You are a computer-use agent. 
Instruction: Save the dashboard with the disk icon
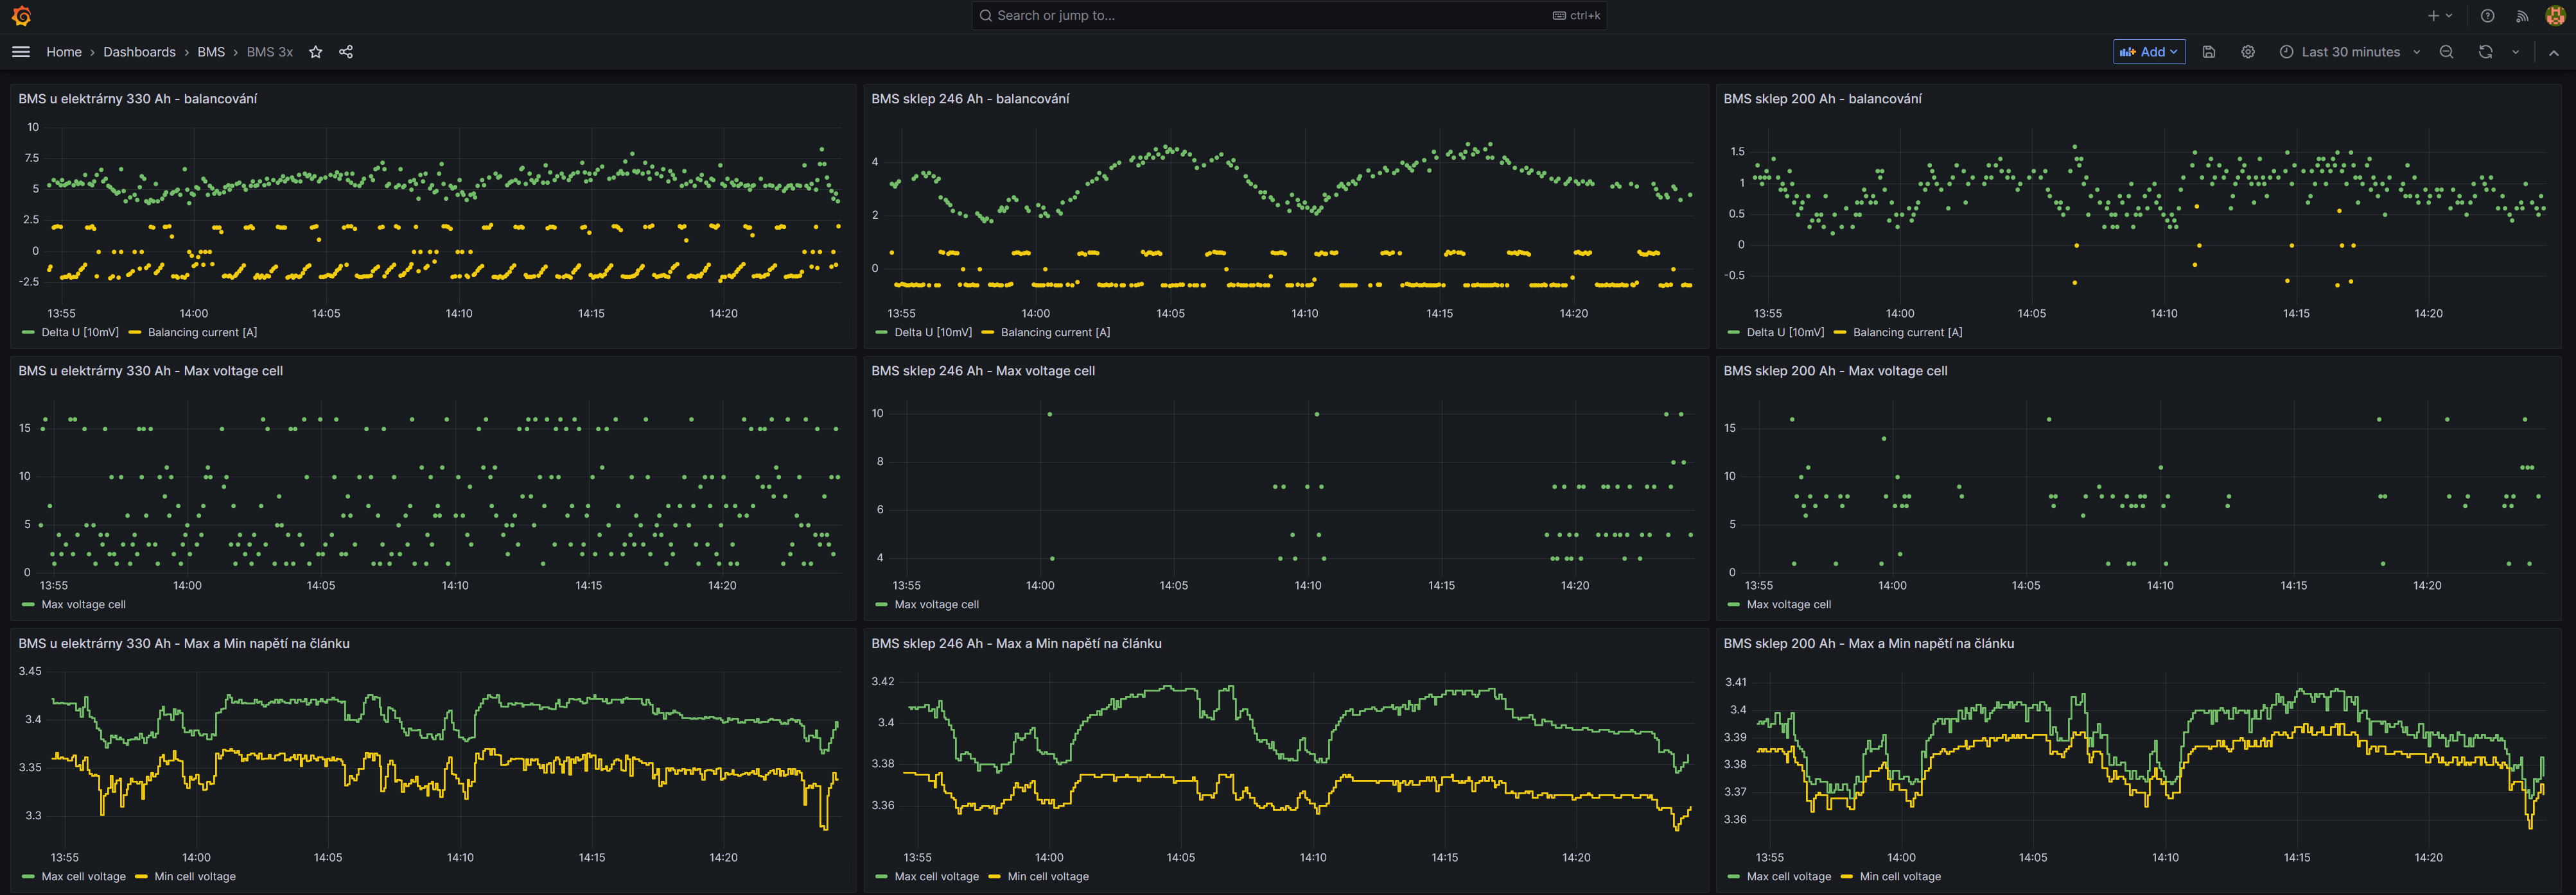[2209, 52]
